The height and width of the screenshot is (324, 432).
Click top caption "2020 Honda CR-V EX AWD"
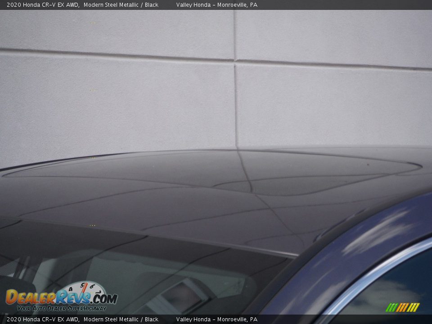click(x=43, y=5)
